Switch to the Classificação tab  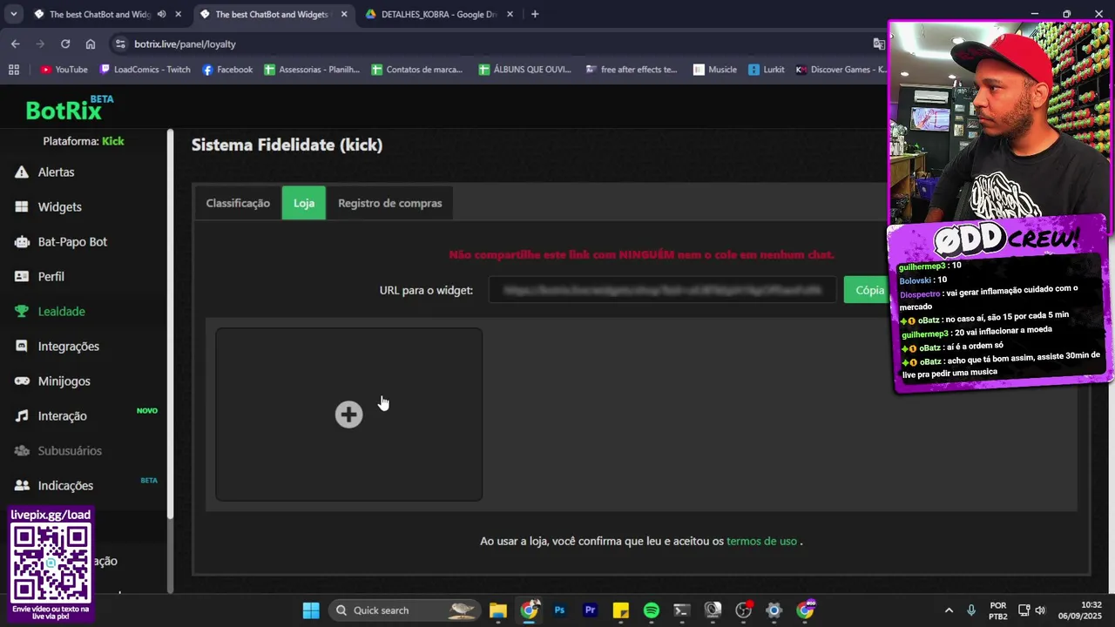(238, 203)
